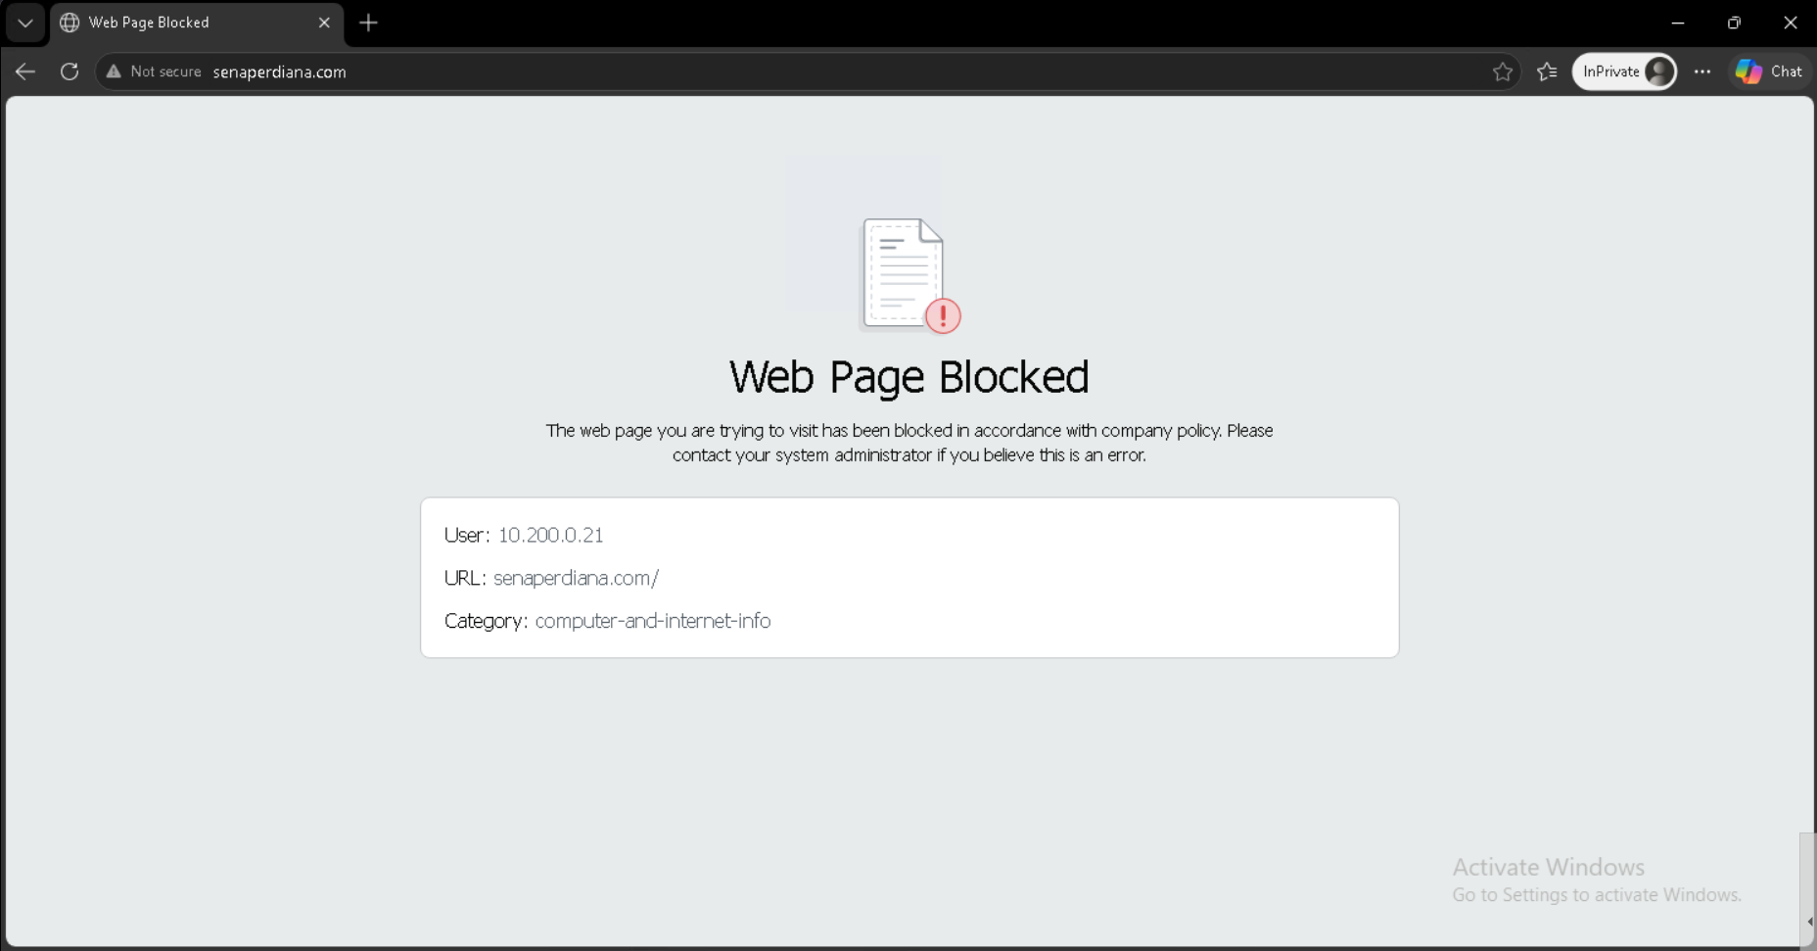Launch Copilot Chat in the toolbar

(1768, 71)
